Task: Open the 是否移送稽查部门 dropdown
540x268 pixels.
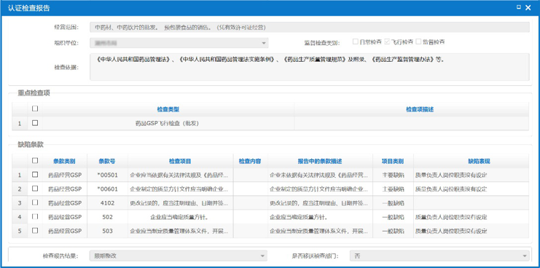Action: (x=525, y=256)
